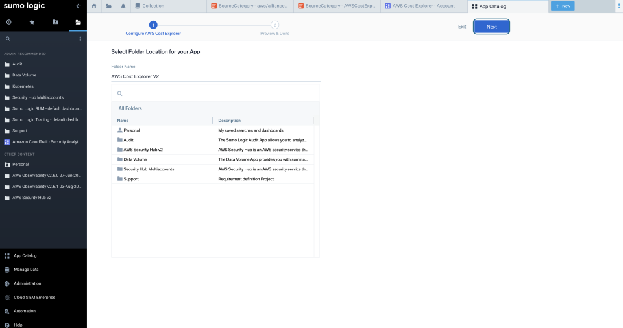Select step 1 Configure AWS Cost Explorer
This screenshot has height=328, width=623.
pos(153,29)
